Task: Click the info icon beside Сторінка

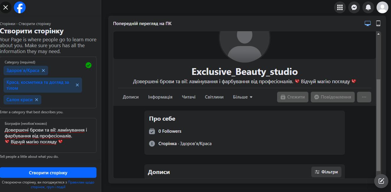Action: 152,144
